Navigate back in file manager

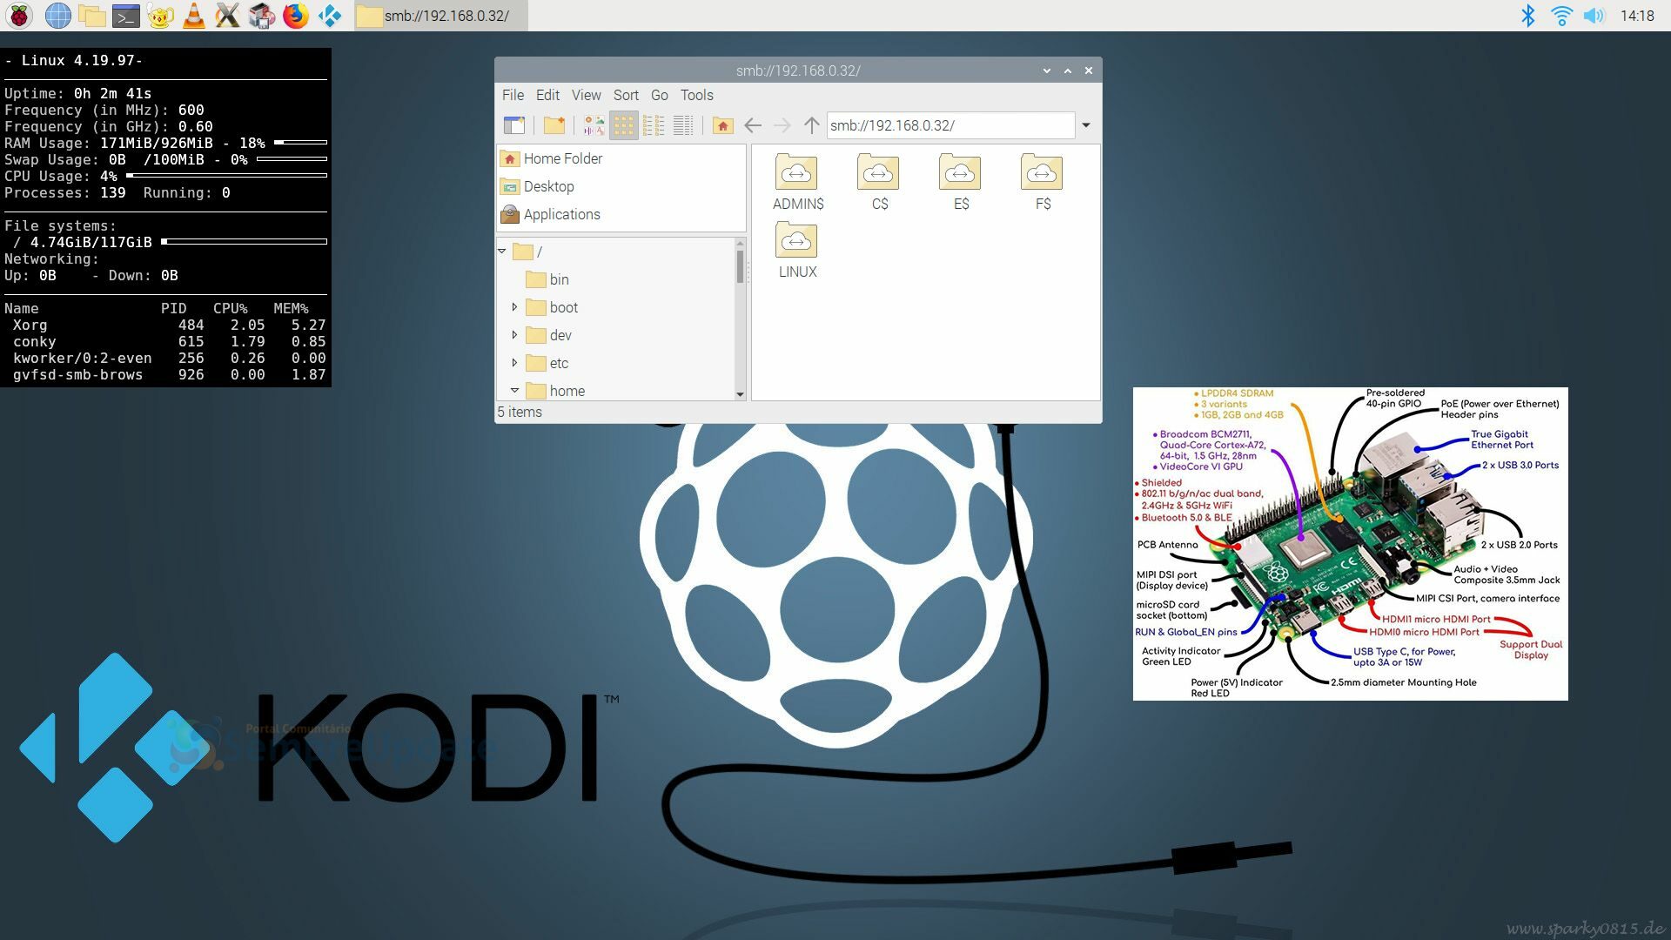[x=753, y=125]
